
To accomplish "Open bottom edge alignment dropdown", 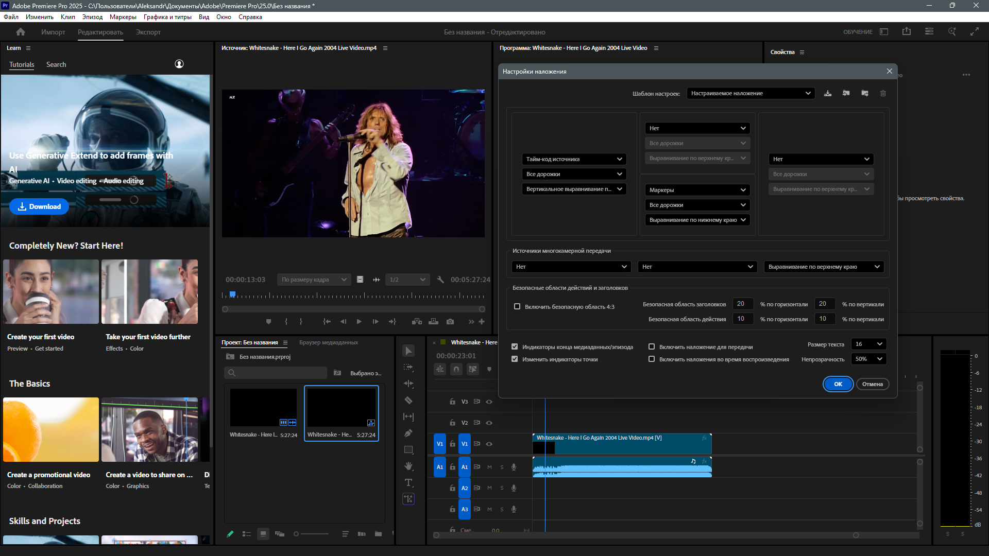I will pyautogui.click(x=697, y=220).
